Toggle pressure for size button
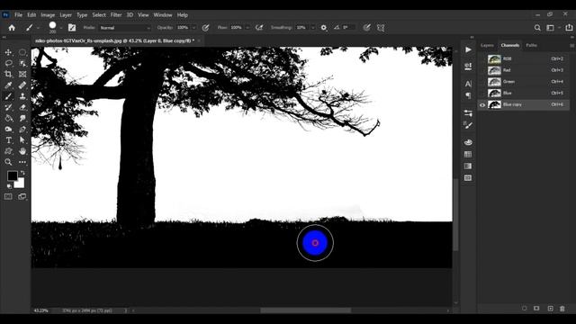 coord(366,28)
